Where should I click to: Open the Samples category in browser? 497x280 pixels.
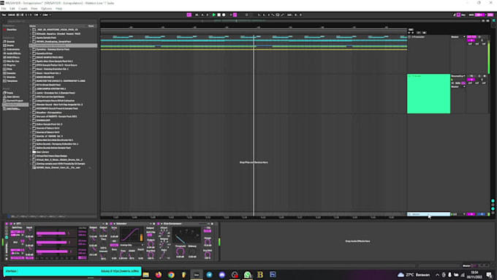[x=11, y=73]
